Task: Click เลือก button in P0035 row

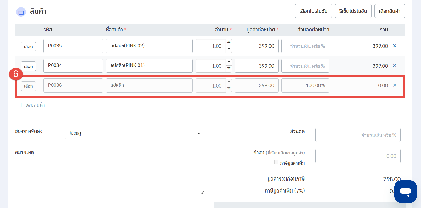Action: (x=28, y=47)
